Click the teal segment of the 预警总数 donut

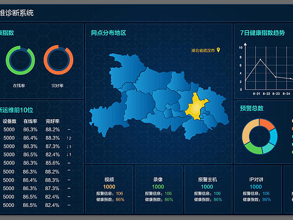tap(268, 148)
